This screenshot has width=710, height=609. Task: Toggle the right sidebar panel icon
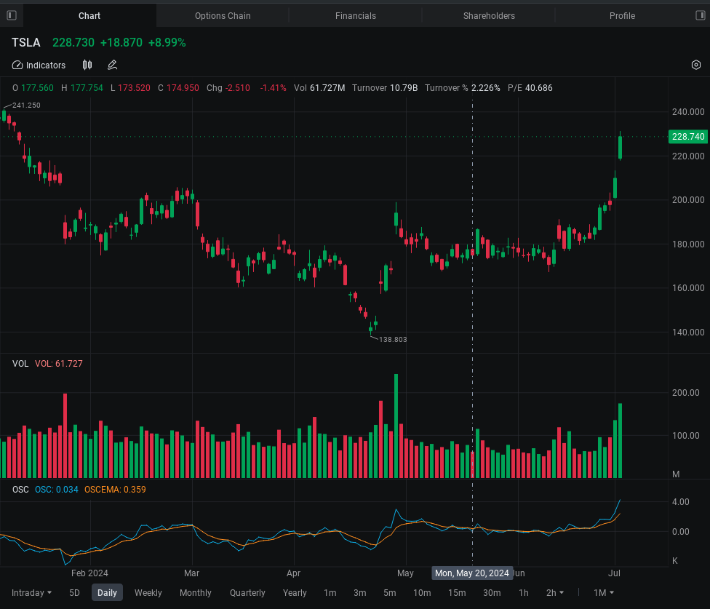[700, 15]
